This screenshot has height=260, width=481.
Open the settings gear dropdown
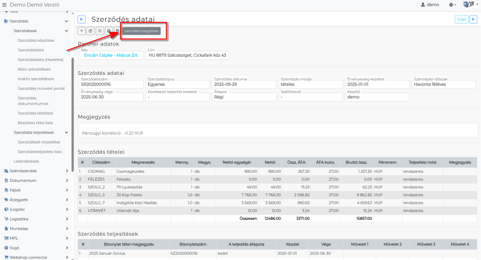tap(452, 4)
